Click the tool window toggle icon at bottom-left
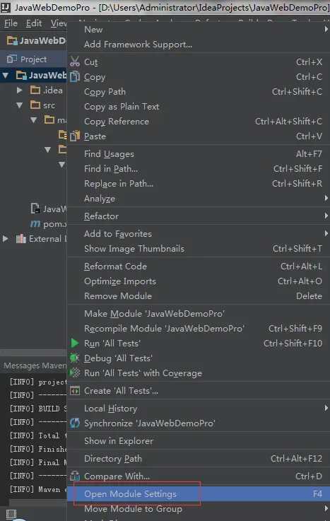The width and height of the screenshot is (330, 521). [11, 514]
